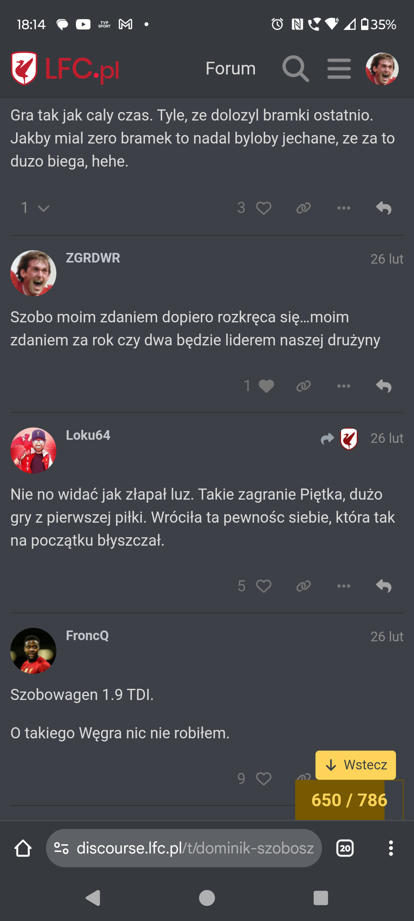414x921 pixels.
Task: Expand the 1 reply under first post
Action: pyautogui.click(x=35, y=208)
